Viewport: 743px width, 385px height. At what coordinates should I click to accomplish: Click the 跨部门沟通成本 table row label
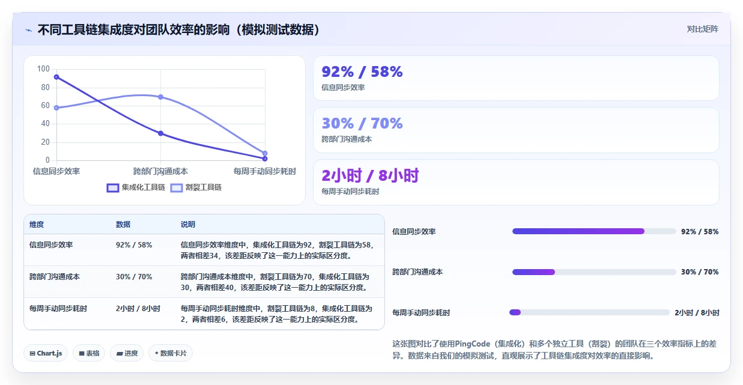point(55,277)
